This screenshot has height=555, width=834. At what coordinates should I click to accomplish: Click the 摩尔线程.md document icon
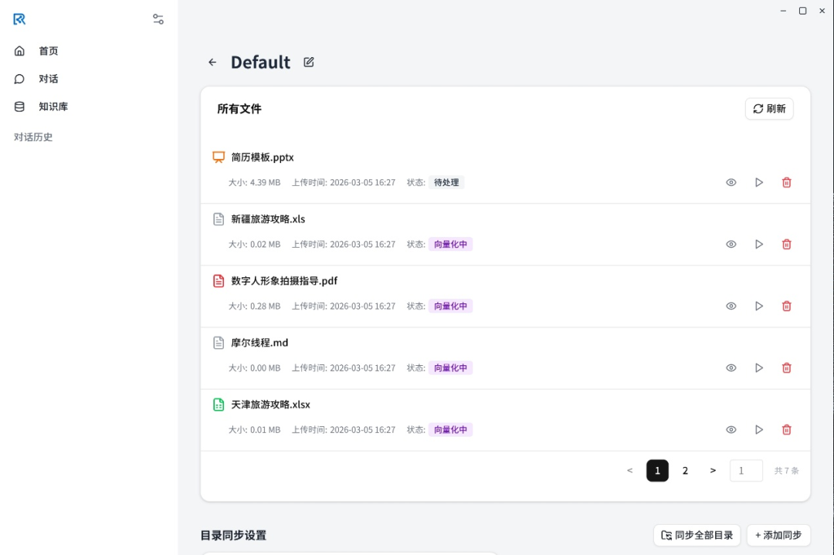[x=219, y=343]
